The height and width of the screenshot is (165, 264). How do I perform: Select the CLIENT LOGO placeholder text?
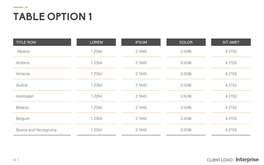pyautogui.click(x=219, y=160)
